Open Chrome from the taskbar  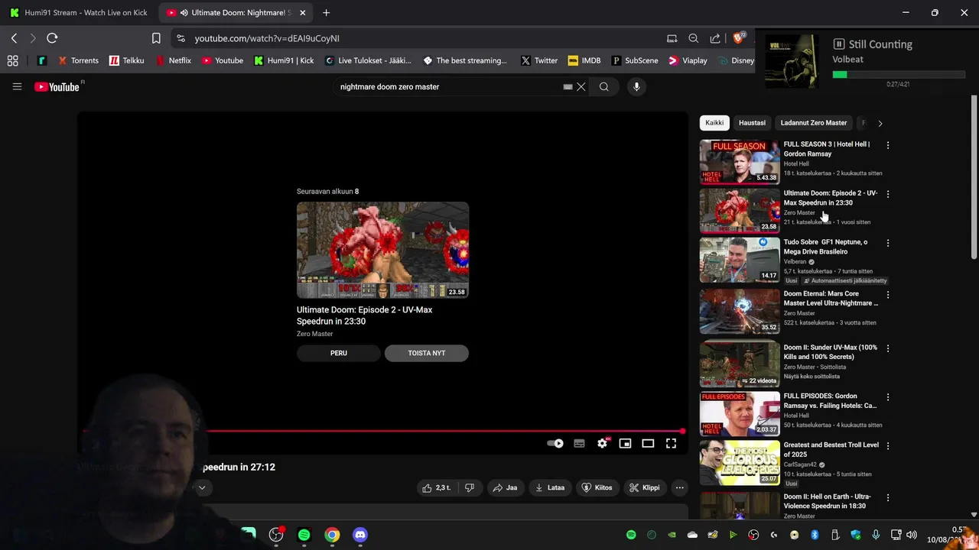tap(332, 535)
